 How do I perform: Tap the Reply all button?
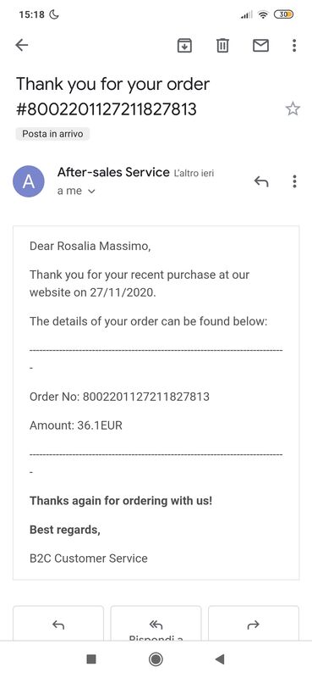(156, 624)
